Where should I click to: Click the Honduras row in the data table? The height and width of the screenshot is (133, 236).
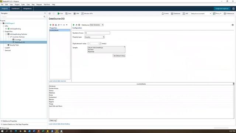pos(141,86)
